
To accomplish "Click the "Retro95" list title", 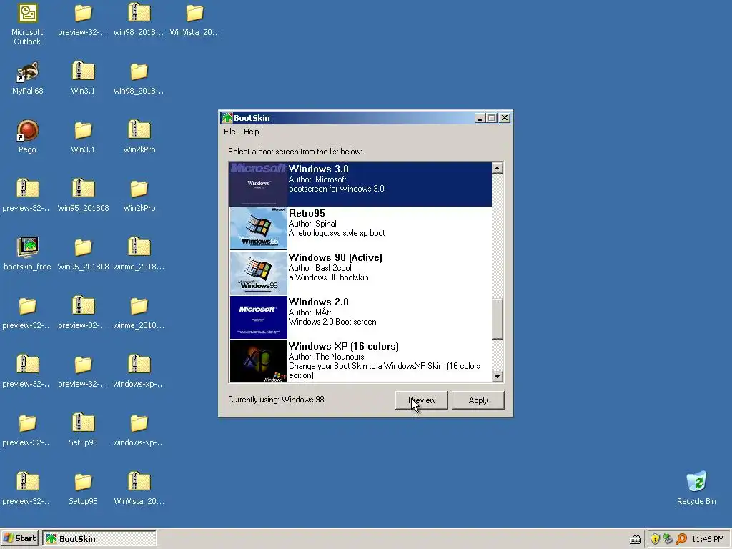I will pos(307,213).
